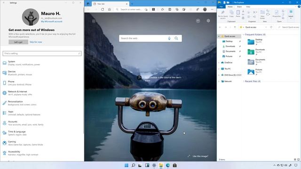The width and height of the screenshot is (301, 169).
Task: Select the Home ribbon tab
Action: (x=230, y=7)
